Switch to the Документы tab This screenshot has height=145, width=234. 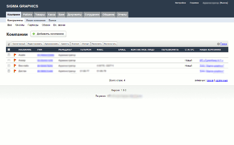(75, 15)
